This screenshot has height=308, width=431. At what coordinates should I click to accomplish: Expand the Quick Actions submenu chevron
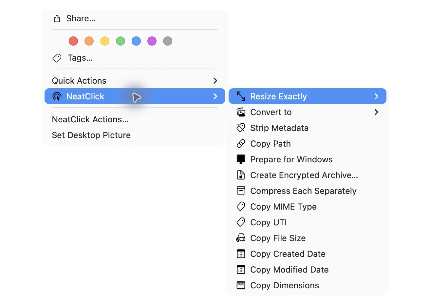point(215,80)
